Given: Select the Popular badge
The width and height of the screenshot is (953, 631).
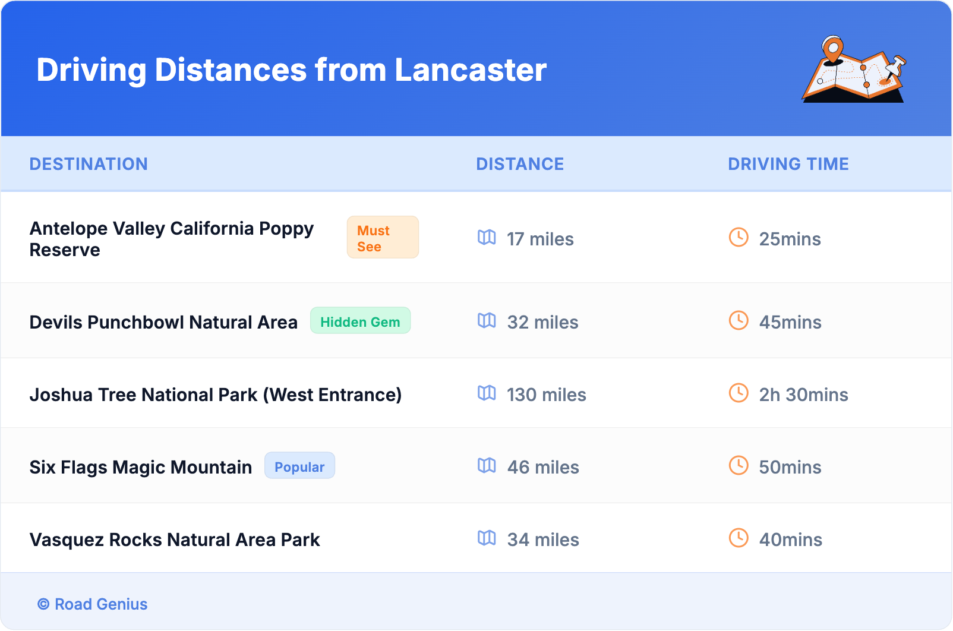Looking at the screenshot, I should [x=299, y=466].
